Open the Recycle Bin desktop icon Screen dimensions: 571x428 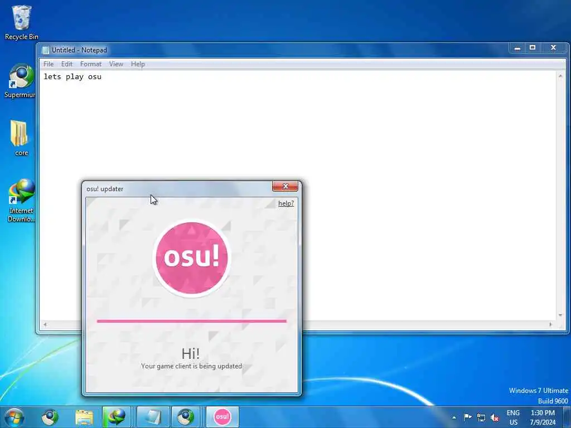[22, 22]
